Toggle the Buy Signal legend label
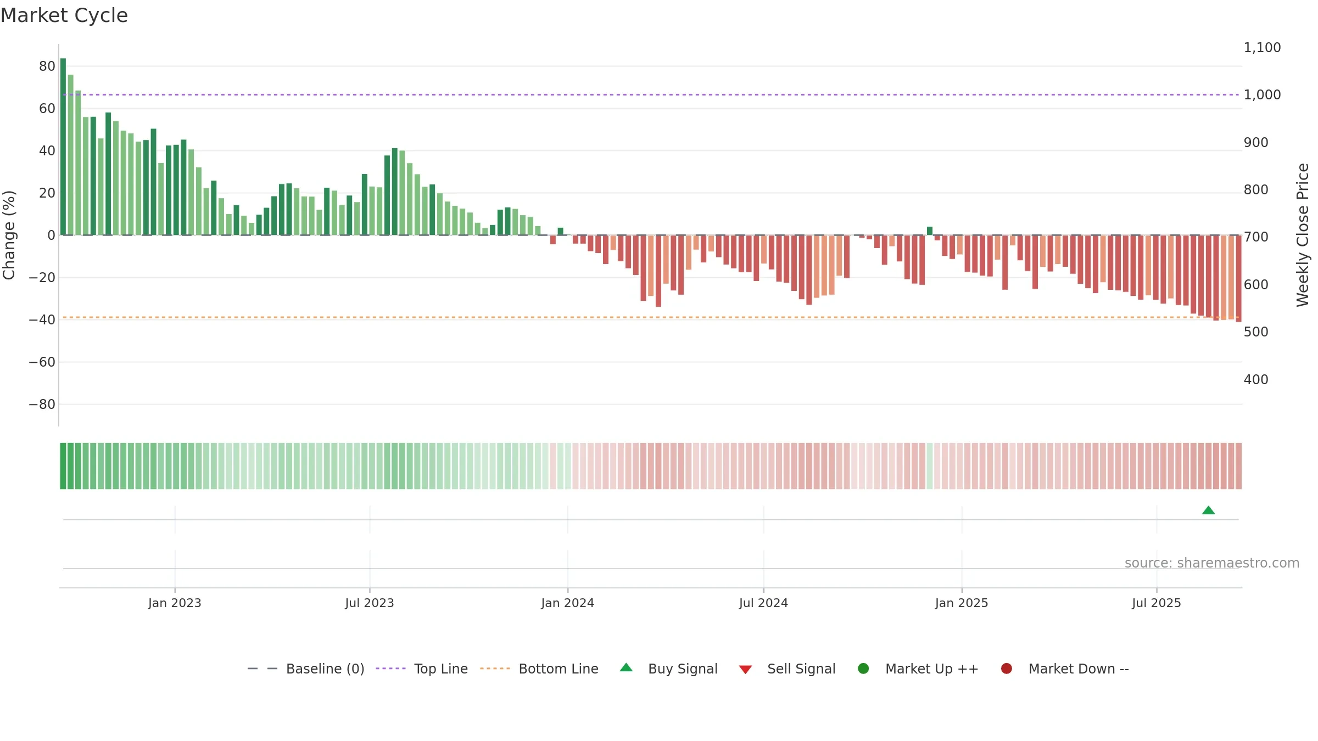This screenshot has width=1318, height=741. 683,669
